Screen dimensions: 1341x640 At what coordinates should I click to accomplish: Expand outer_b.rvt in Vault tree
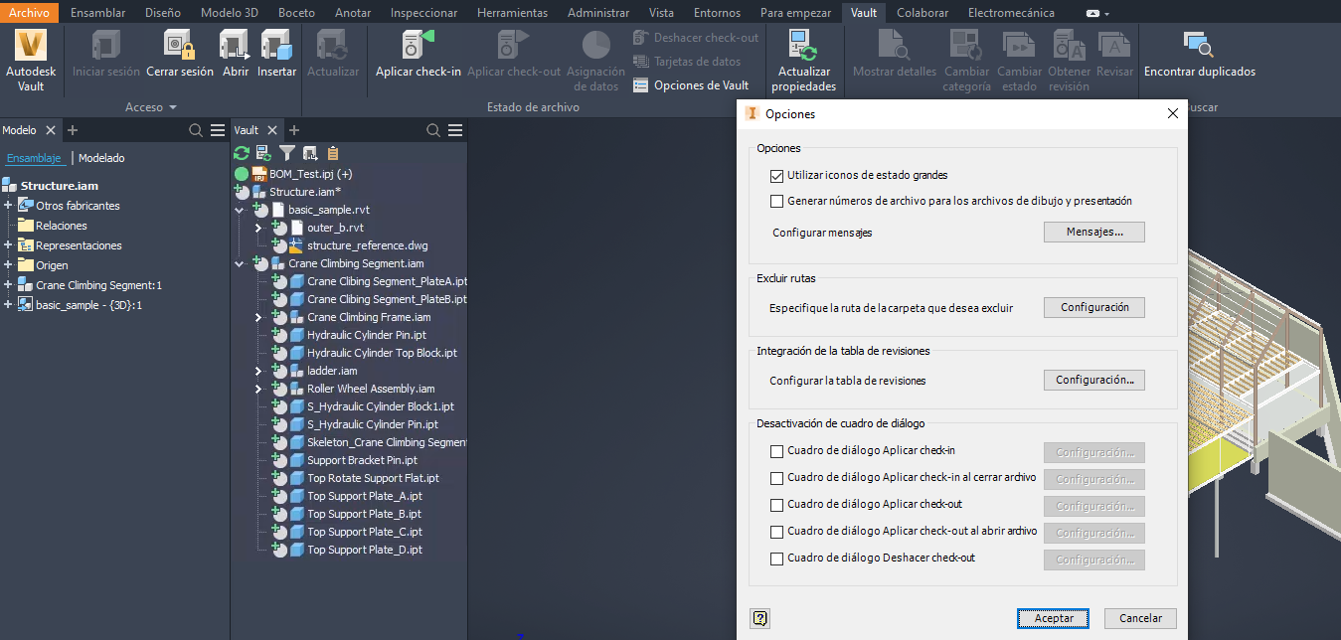click(258, 228)
